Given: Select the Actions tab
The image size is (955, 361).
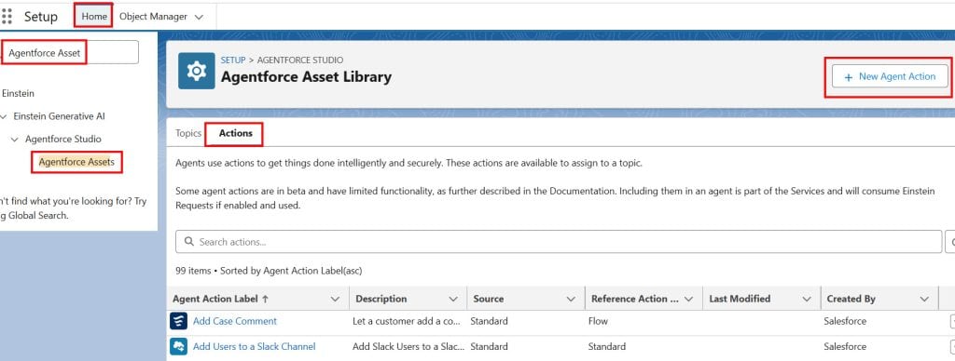Looking at the screenshot, I should pyautogui.click(x=236, y=133).
